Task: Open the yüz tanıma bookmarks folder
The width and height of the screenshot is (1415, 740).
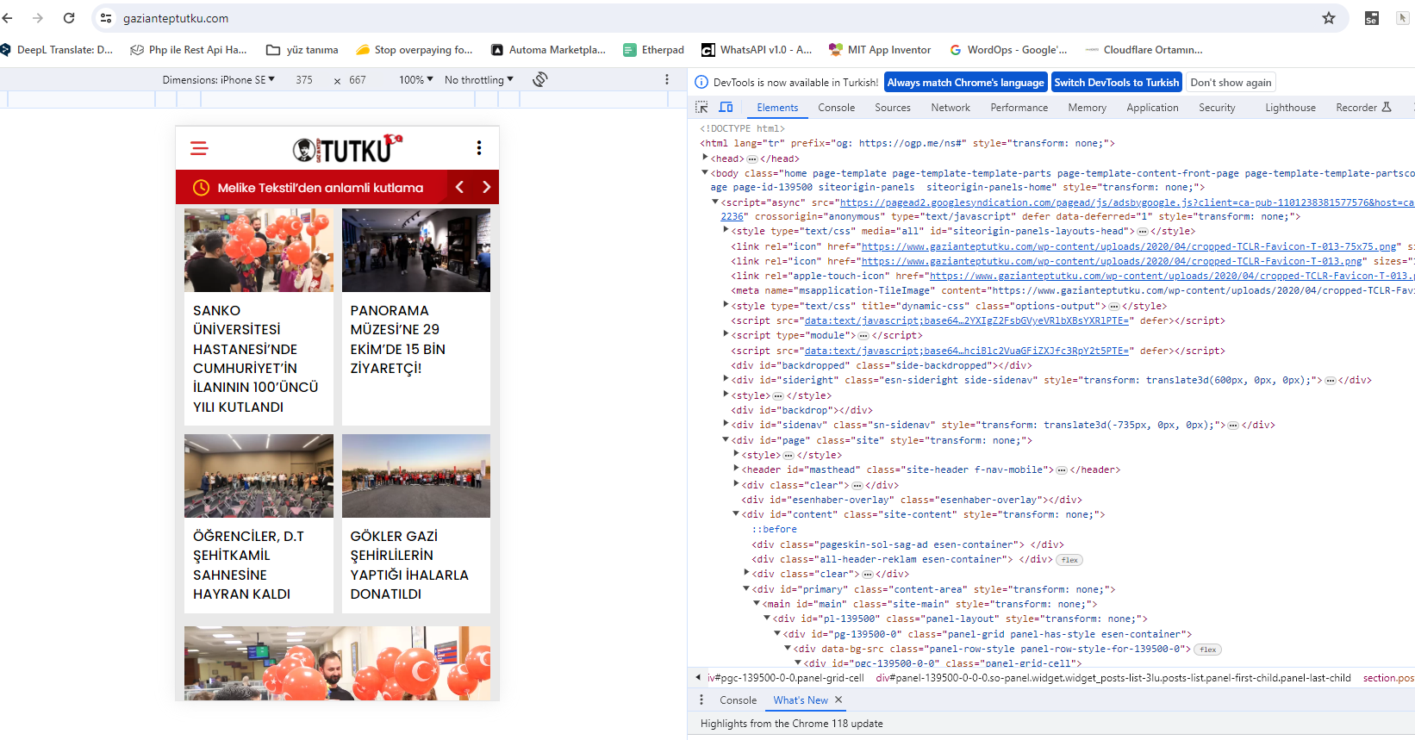Action: click(x=302, y=50)
